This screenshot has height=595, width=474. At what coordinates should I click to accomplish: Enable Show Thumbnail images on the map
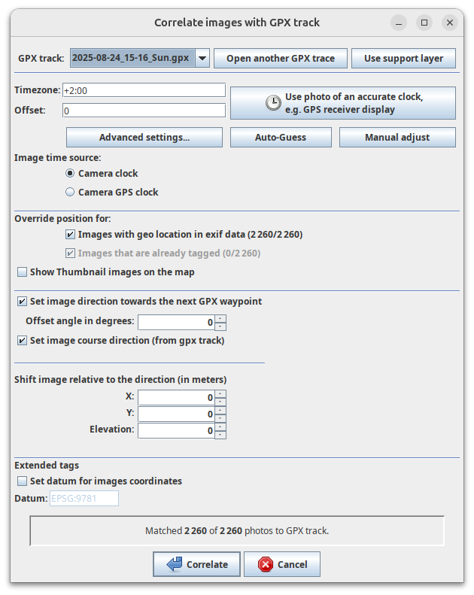click(23, 272)
